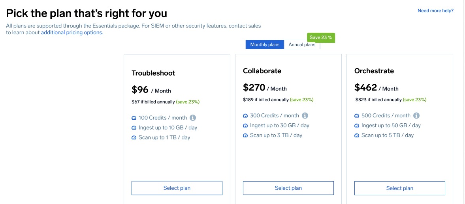
Task: Click gauge icon next to Ingest up to 50 GB
Action: click(x=357, y=126)
